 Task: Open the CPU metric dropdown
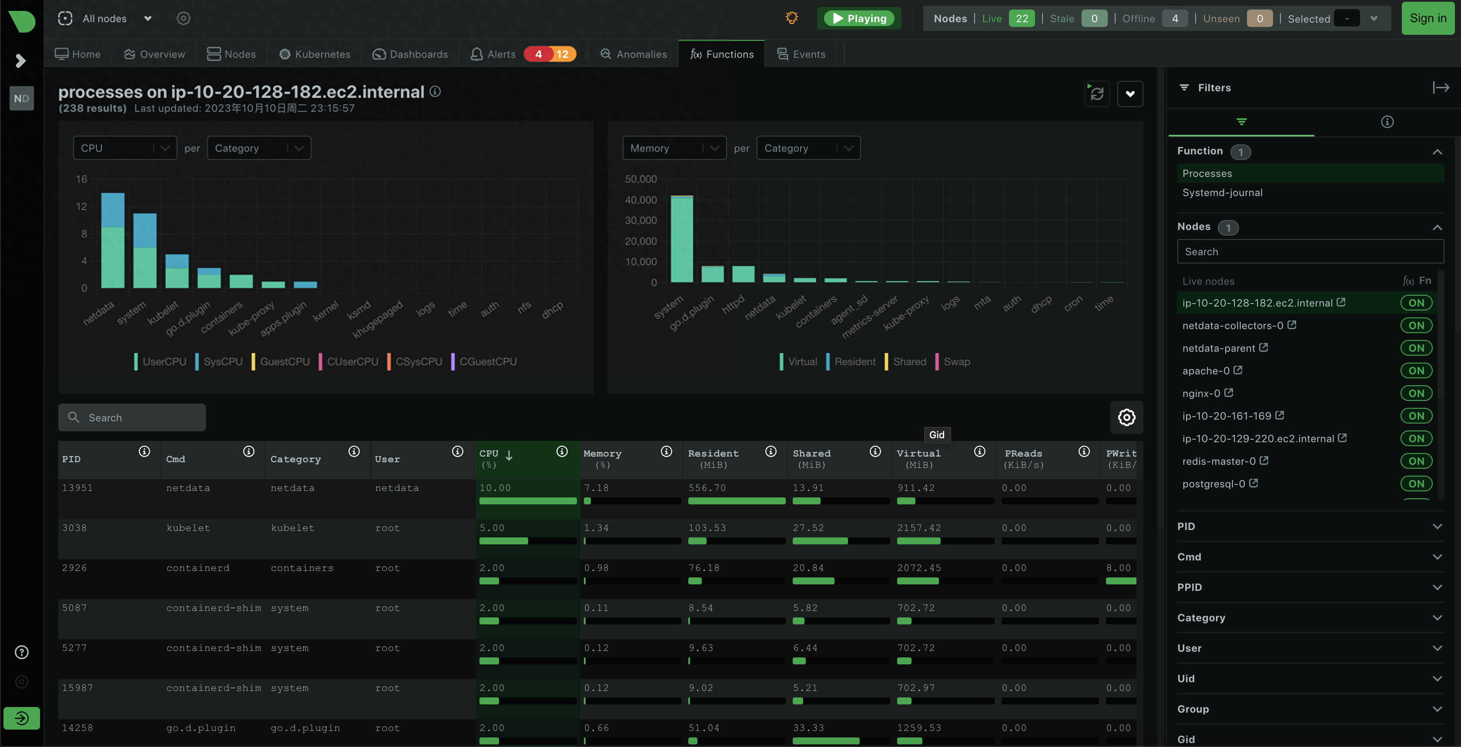125,148
